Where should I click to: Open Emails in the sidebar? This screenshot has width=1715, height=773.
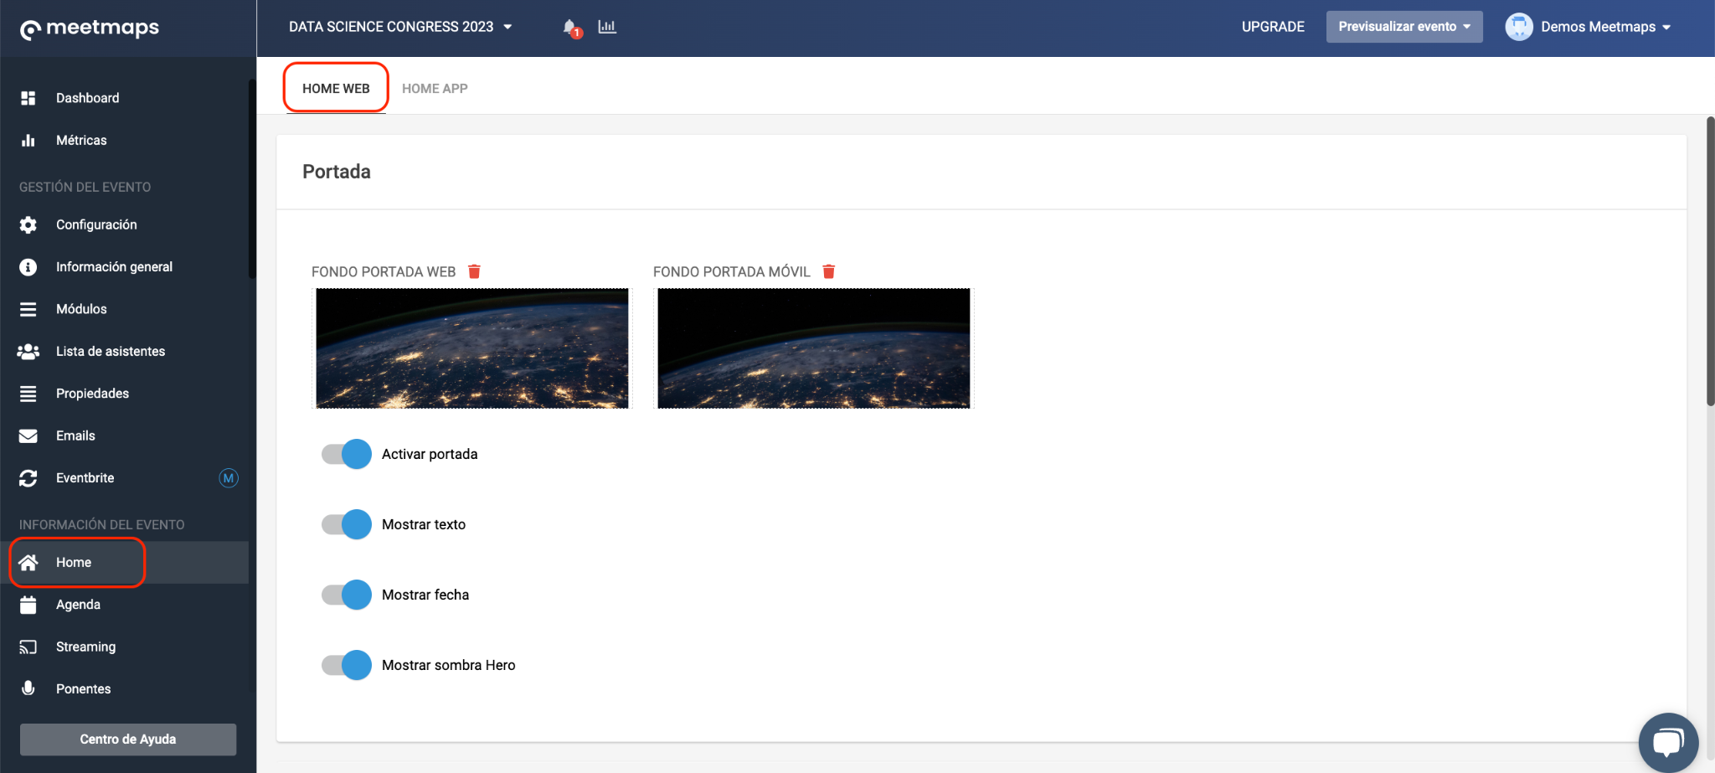pos(125,435)
